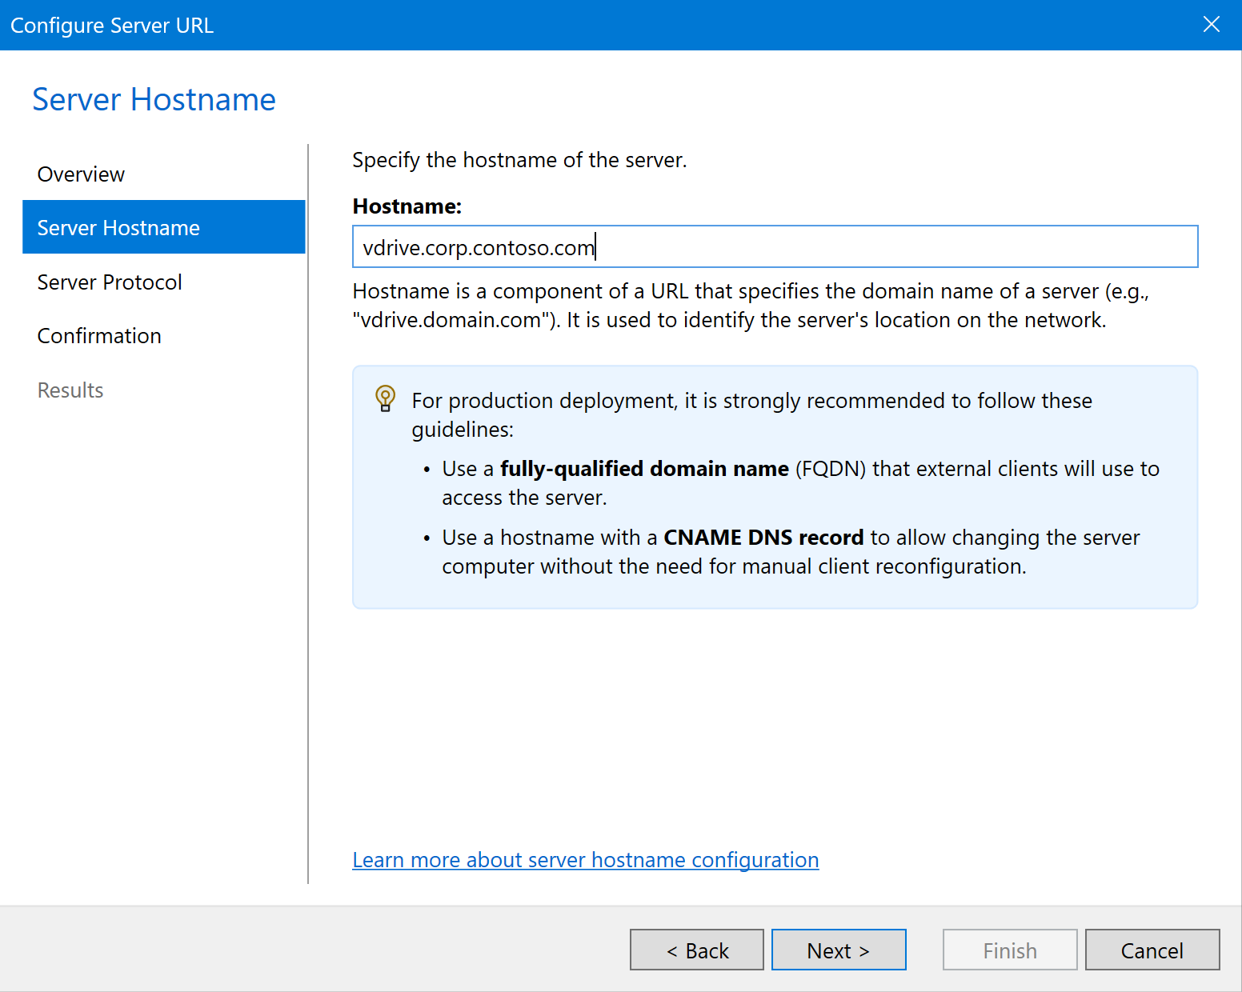Click the disabled Finish button
Image resolution: width=1242 pixels, height=992 pixels.
(x=1009, y=950)
